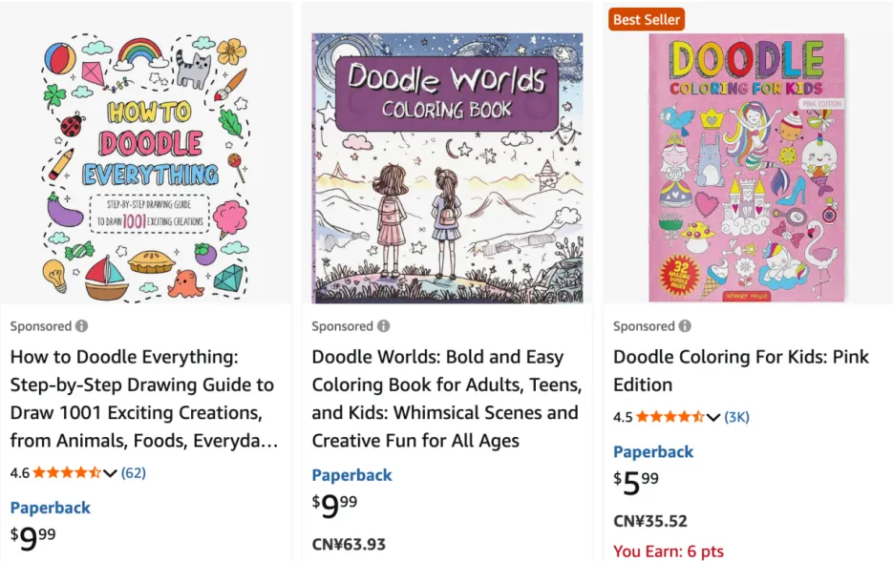Click the 4.5 star rating icons

click(670, 417)
